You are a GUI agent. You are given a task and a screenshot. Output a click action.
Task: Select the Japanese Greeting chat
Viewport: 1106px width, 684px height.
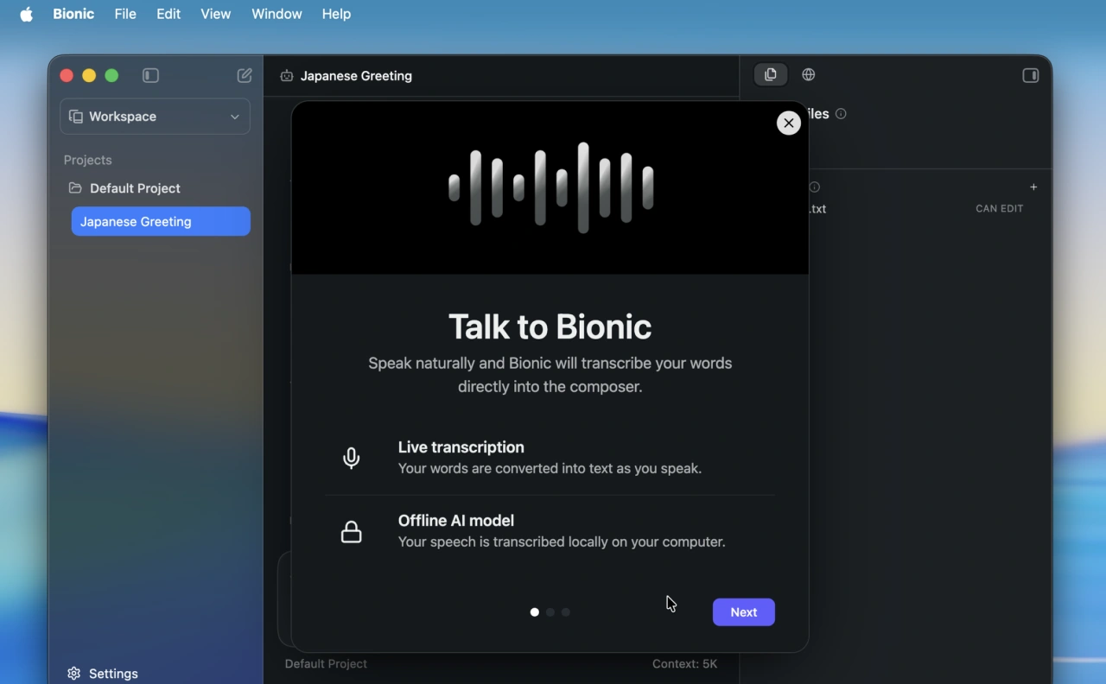[161, 222]
